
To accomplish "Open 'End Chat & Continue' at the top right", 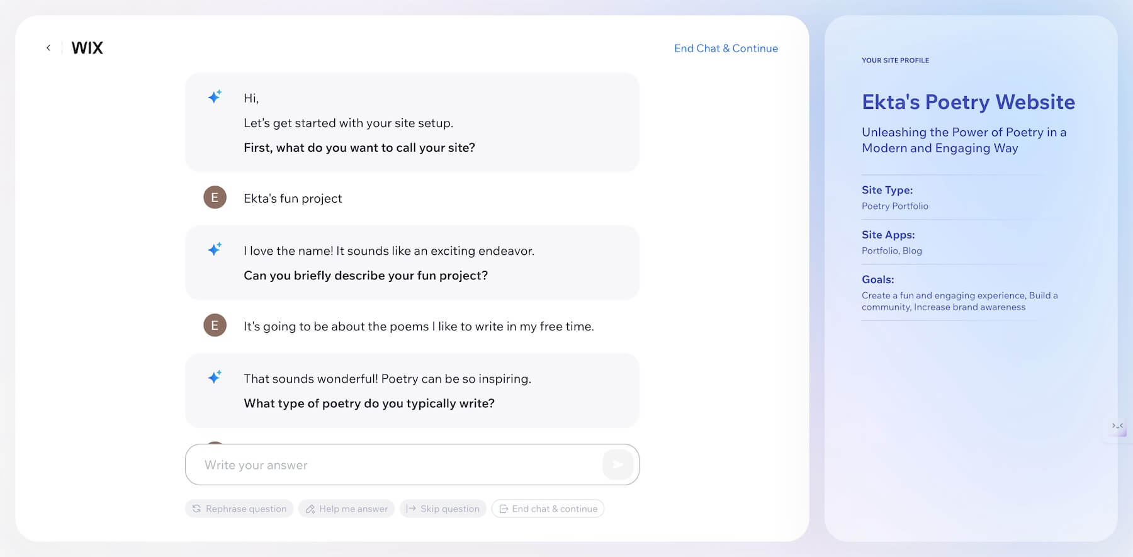I will coord(725,48).
